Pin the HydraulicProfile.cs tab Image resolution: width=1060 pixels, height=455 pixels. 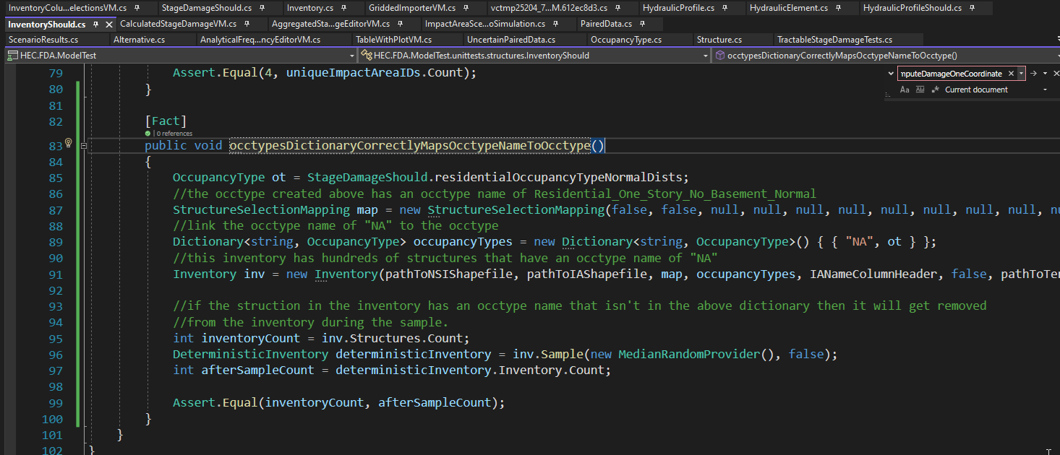coord(723,6)
